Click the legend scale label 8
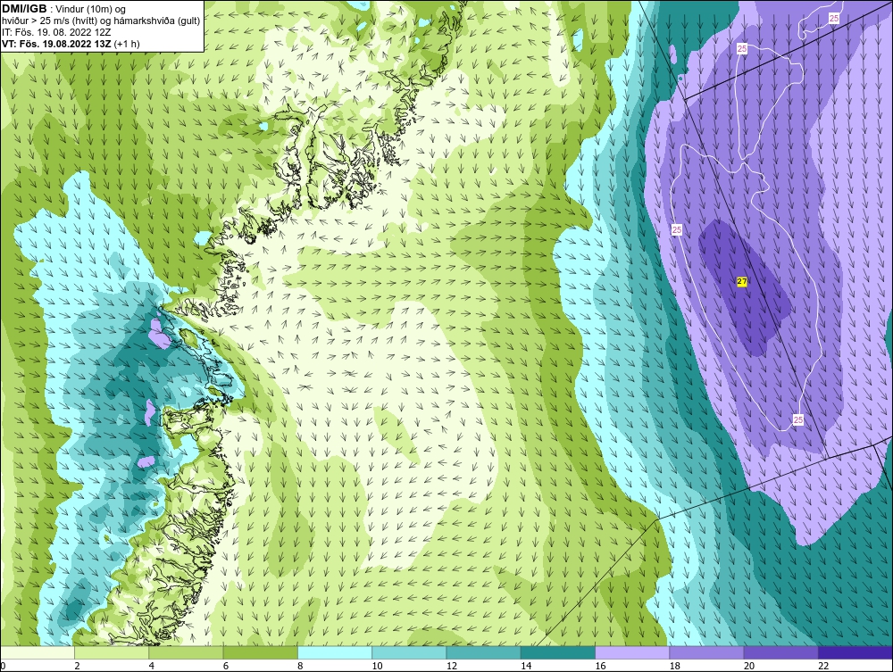 coord(300,666)
